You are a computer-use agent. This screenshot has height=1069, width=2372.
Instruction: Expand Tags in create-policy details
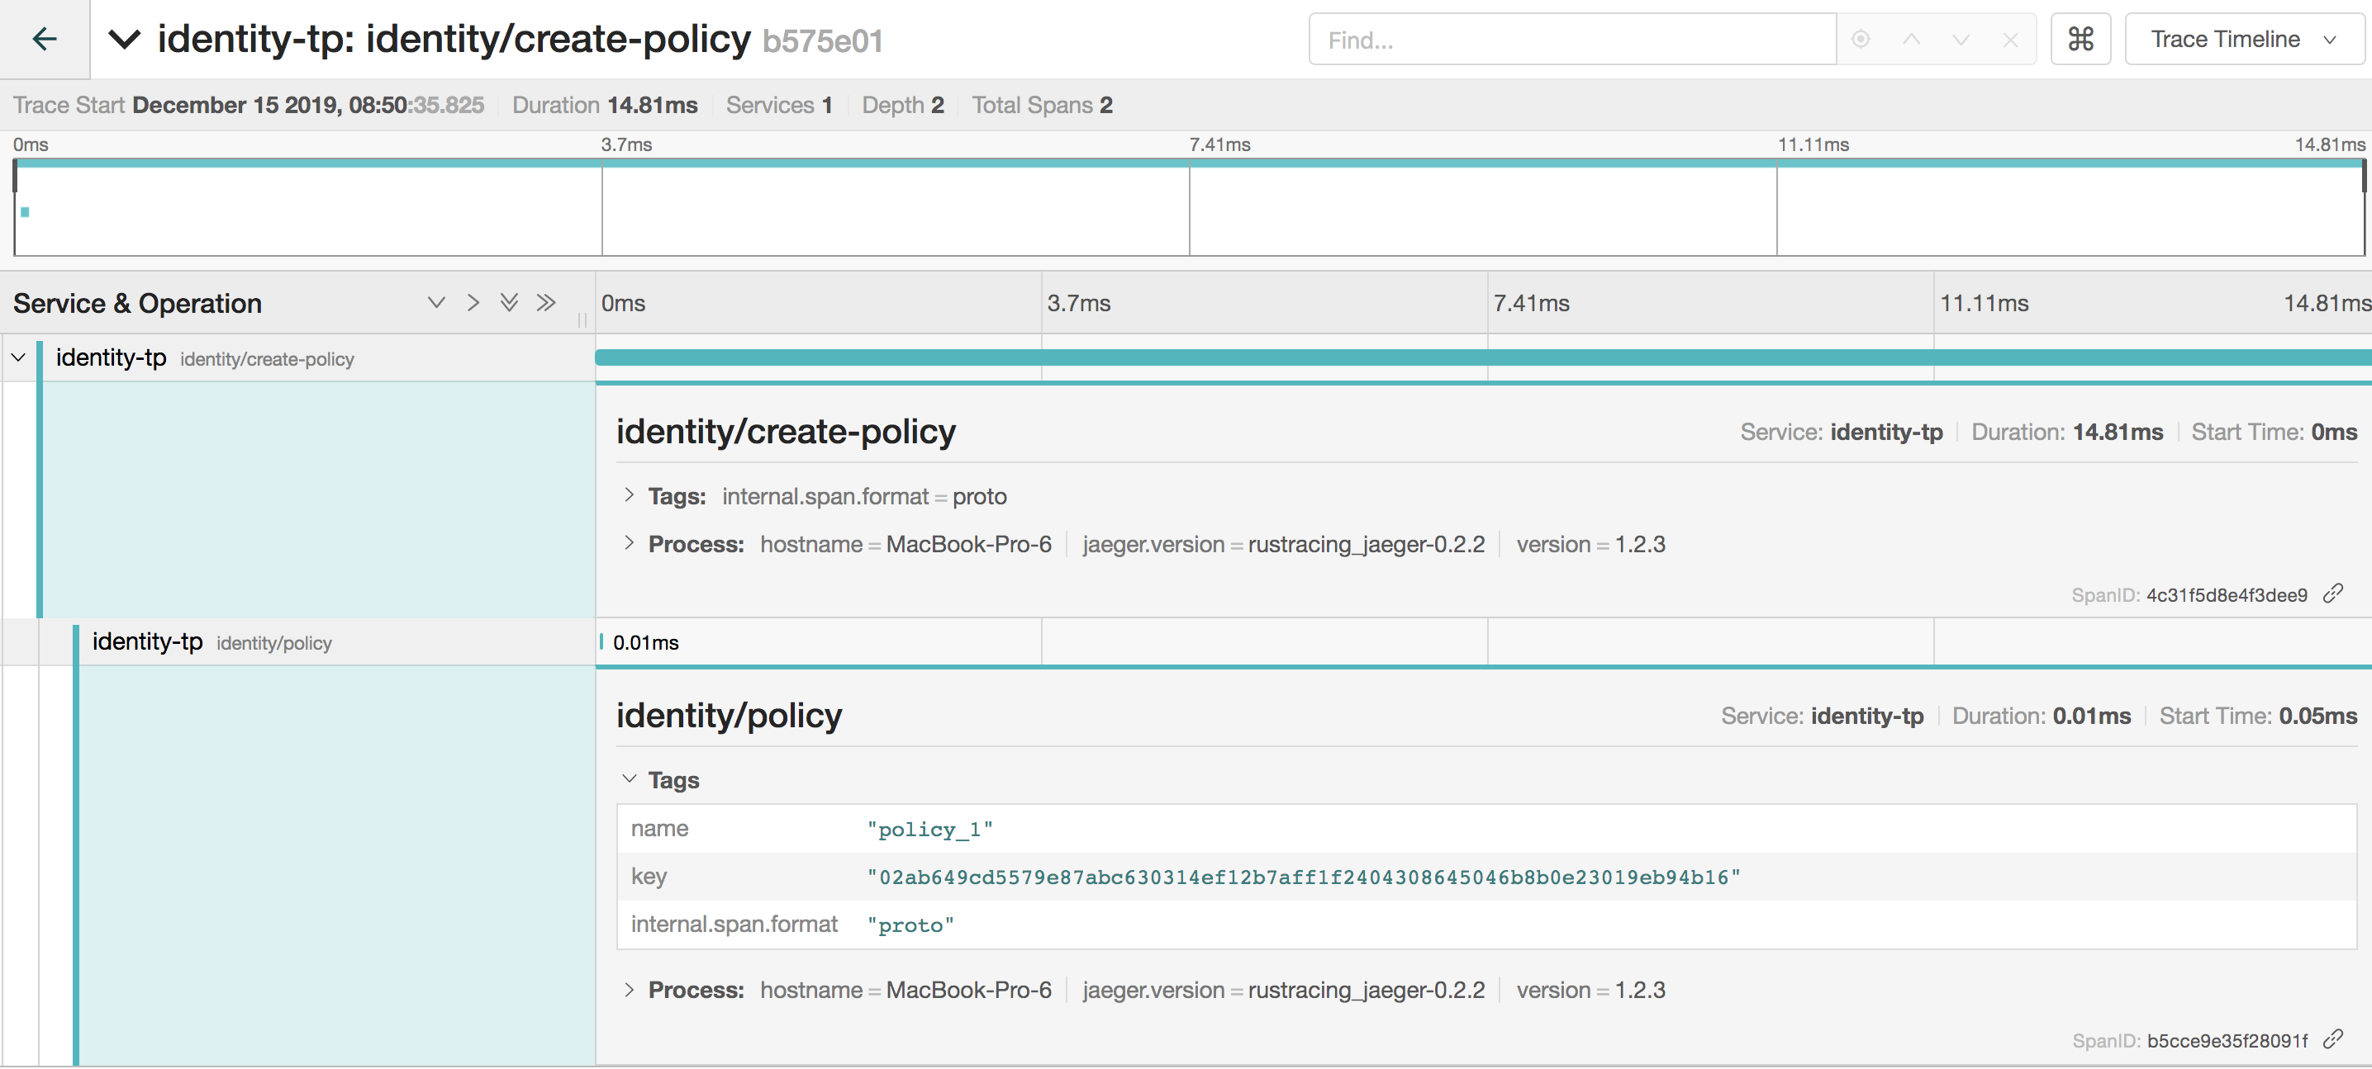(630, 496)
